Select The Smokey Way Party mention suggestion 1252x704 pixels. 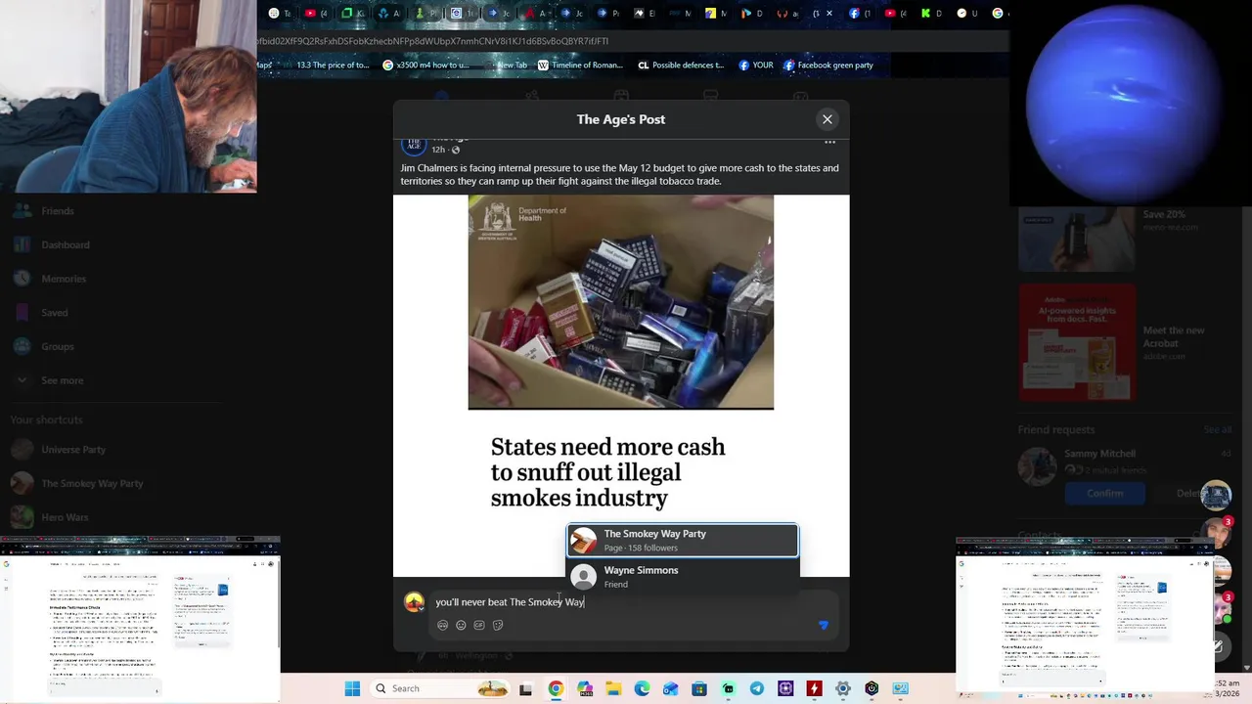pyautogui.click(x=683, y=541)
